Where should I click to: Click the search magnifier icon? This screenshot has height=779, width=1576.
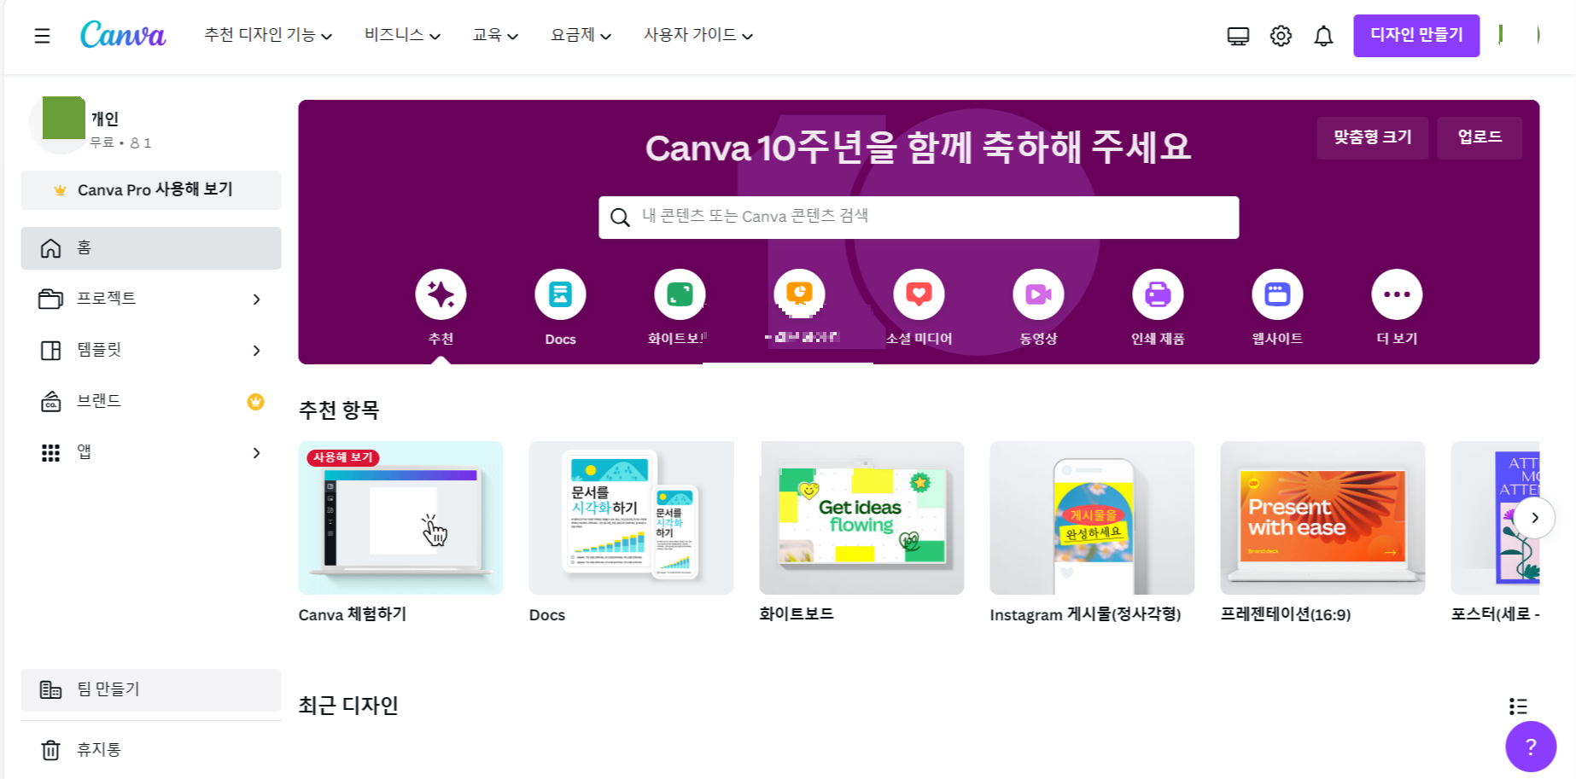620,218
